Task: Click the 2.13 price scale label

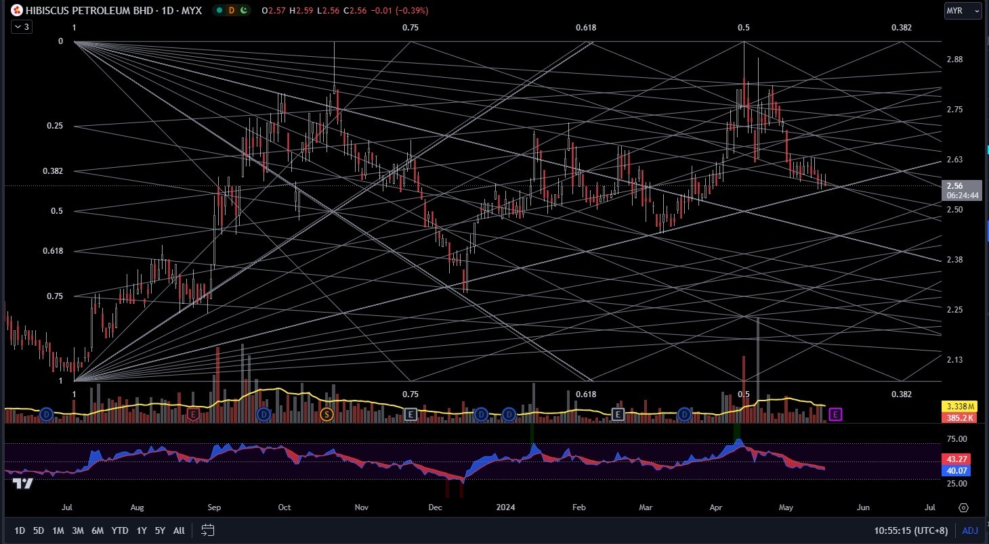Action: pos(954,360)
